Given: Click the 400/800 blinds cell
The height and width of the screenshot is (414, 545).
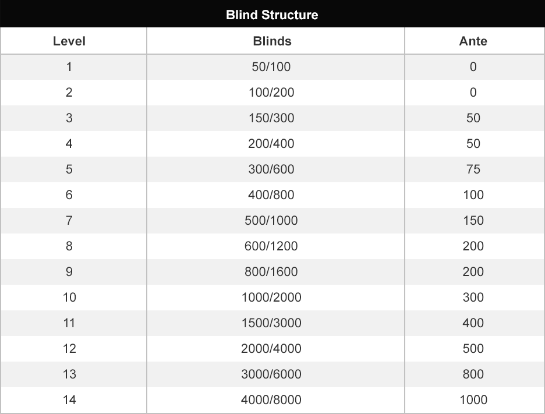Looking at the screenshot, I should coord(271,195).
